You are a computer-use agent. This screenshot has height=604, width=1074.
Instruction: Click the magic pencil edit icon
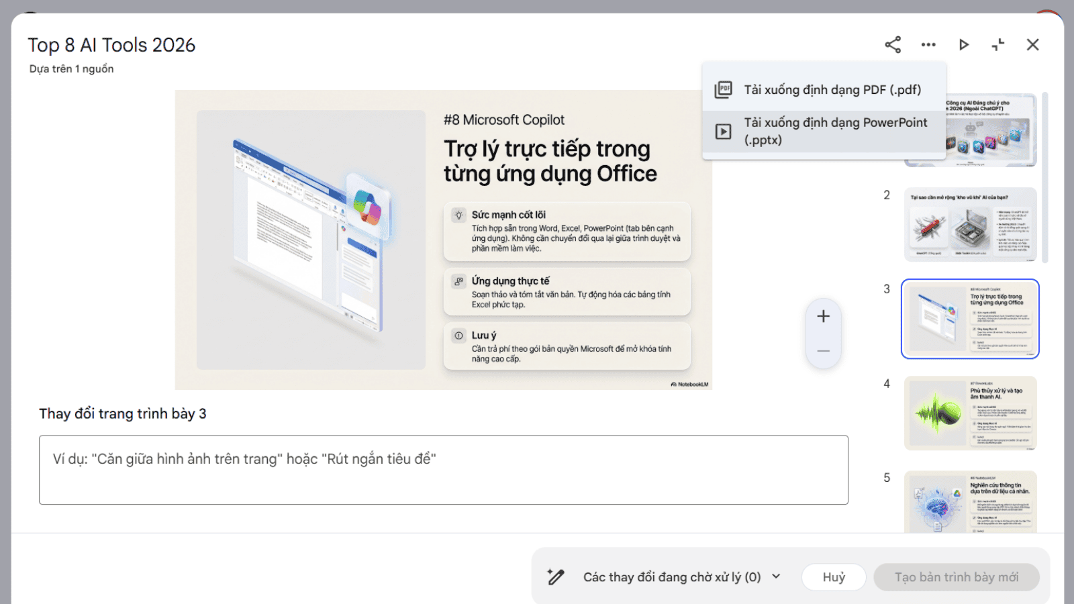click(x=555, y=577)
